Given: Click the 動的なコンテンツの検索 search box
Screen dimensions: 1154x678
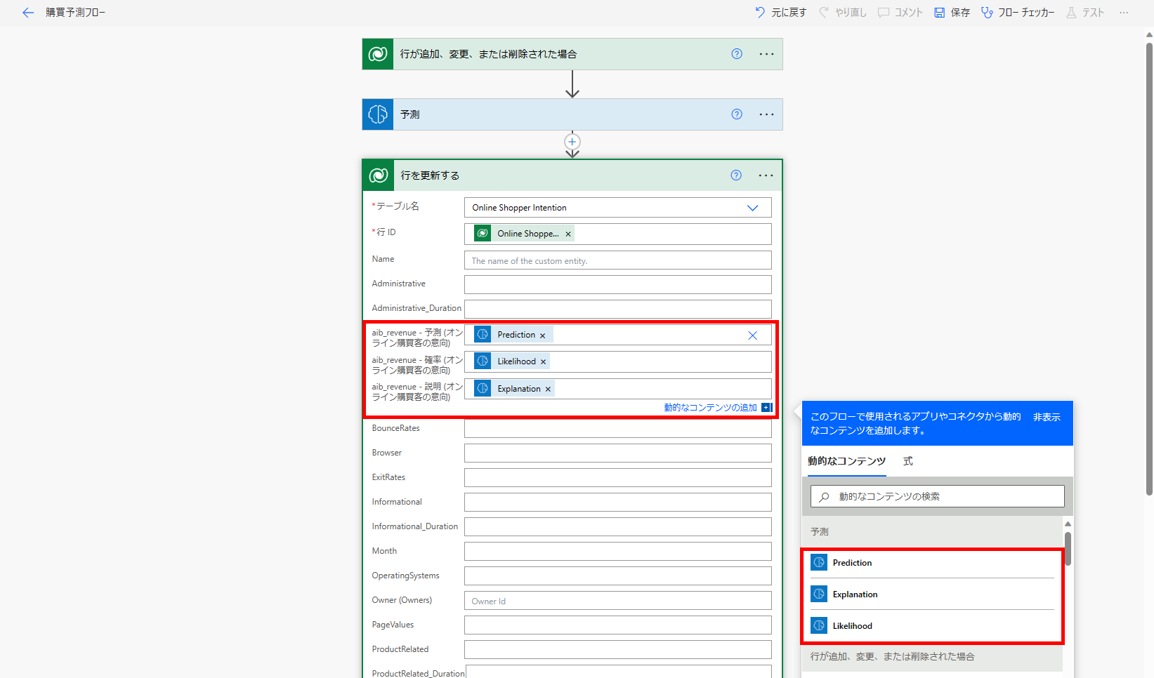Looking at the screenshot, I should 938,496.
